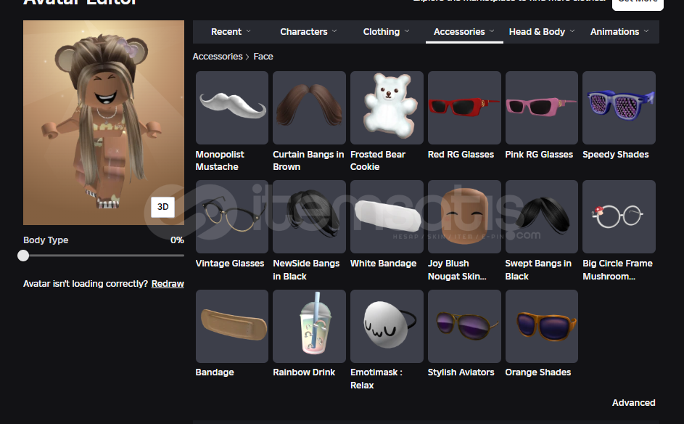Viewport: 684px width, 424px height.
Task: Click the Stylish Aviators item name
Action: pos(461,372)
